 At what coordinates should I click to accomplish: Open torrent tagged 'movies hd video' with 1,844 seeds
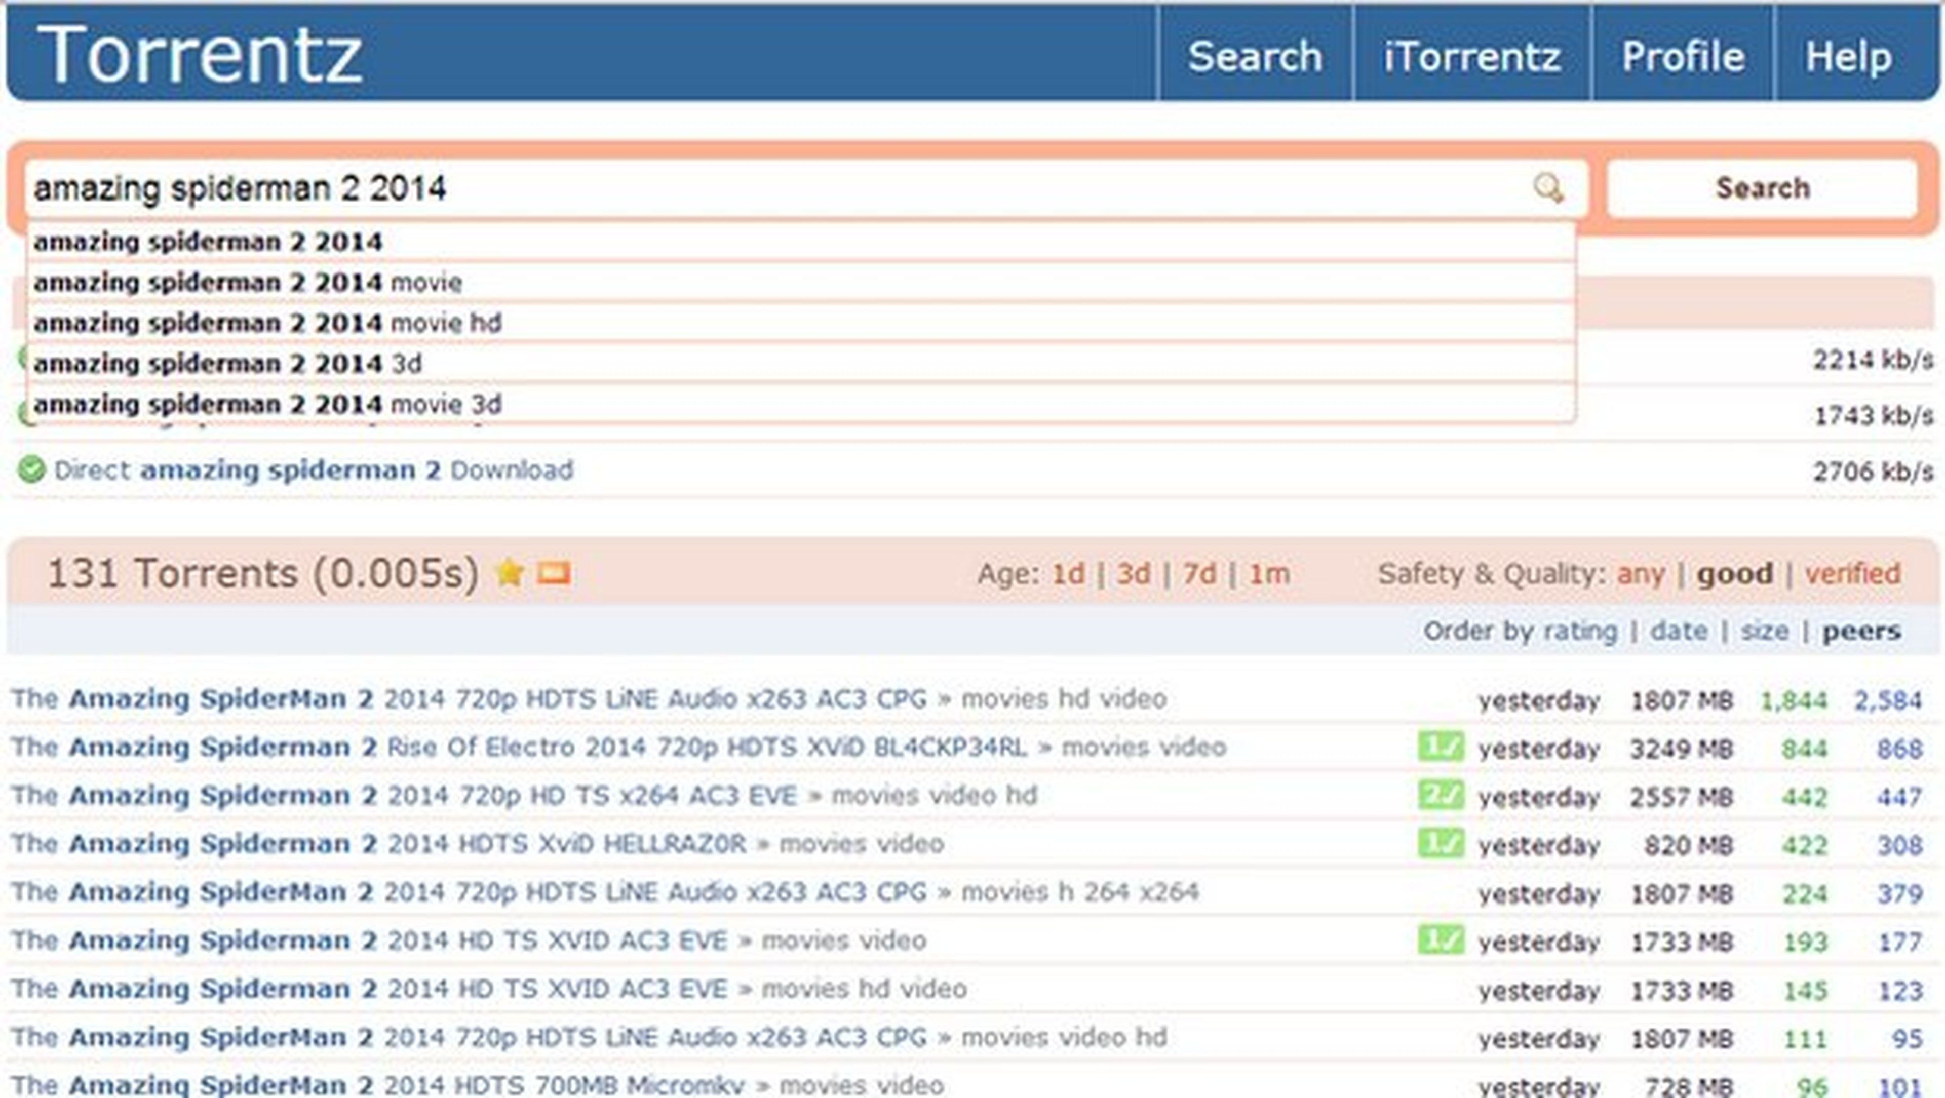click(x=469, y=699)
